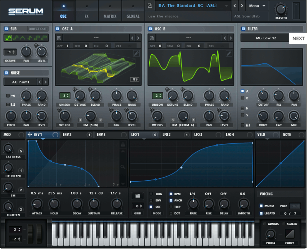Image resolution: width=307 pixels, height=249 pixels.
Task: Open the AC hum1 noise sample selector
Action: (x=20, y=82)
